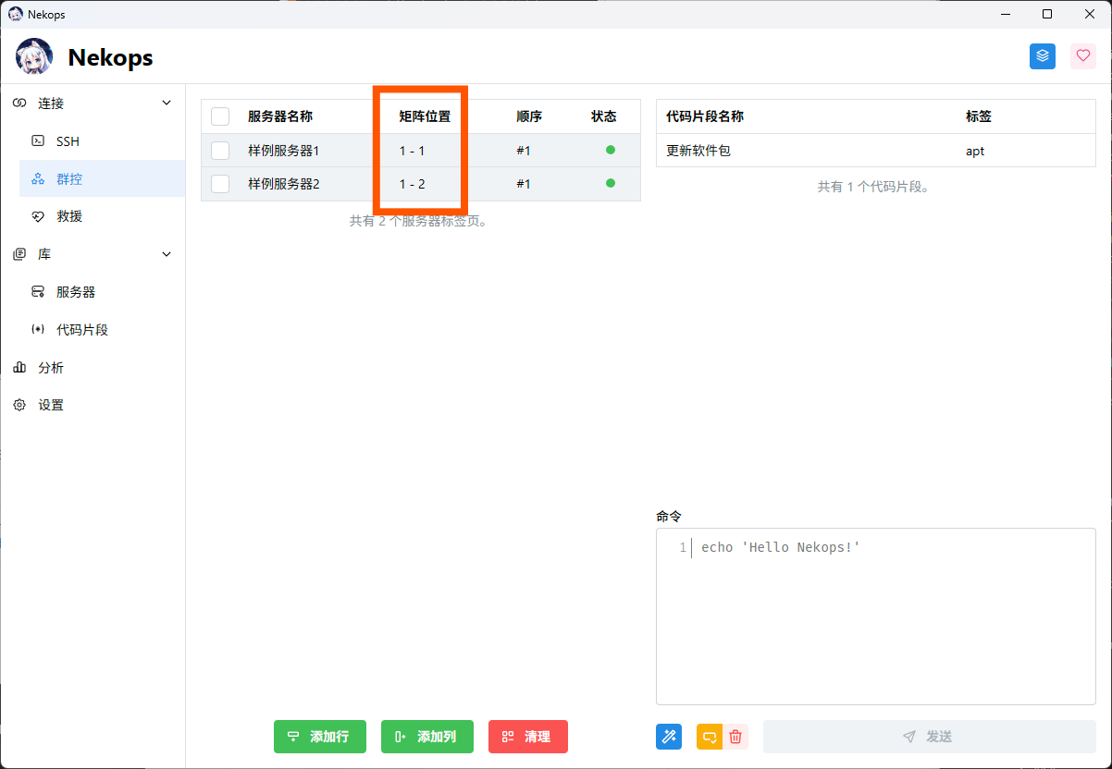Image resolution: width=1112 pixels, height=769 pixels.
Task: Open the 救援 rescue page
Action: [69, 216]
